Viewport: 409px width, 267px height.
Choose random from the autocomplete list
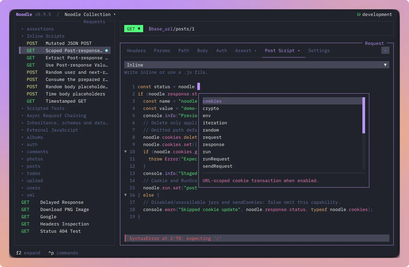[x=282, y=130]
